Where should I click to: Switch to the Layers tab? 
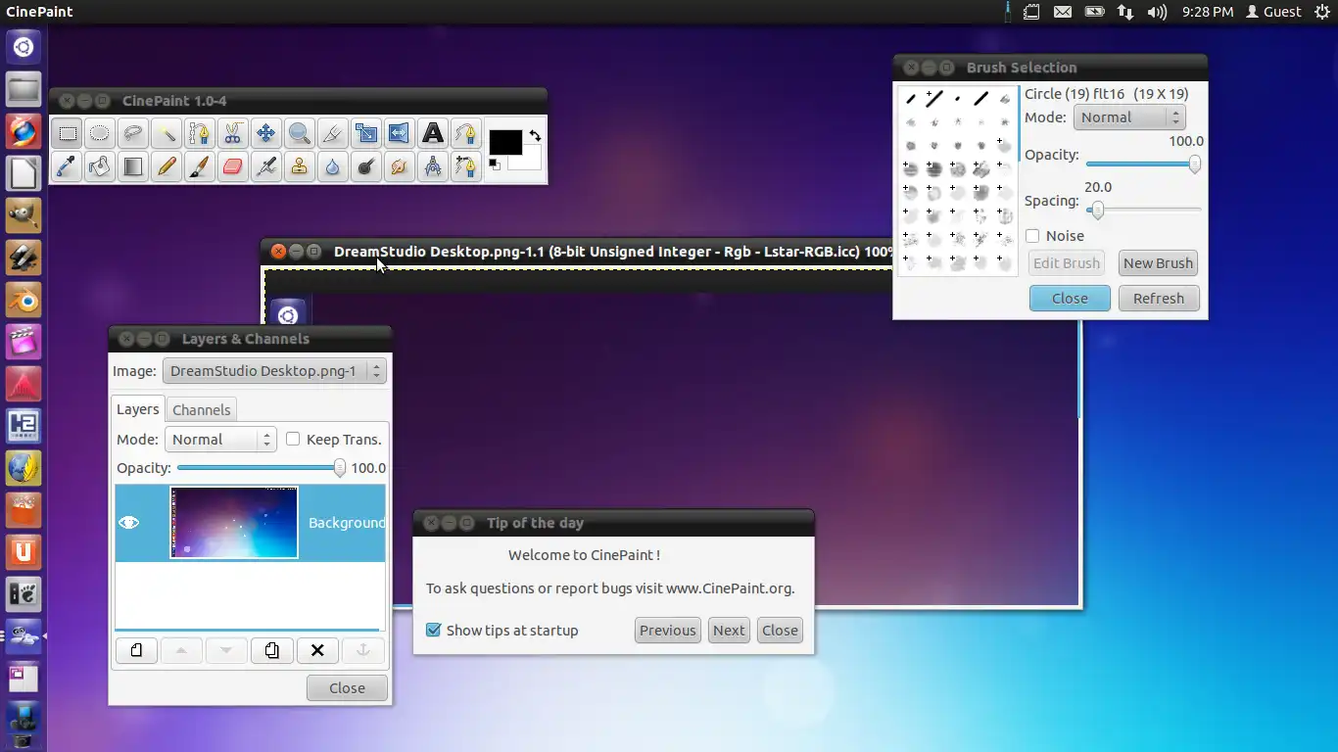coord(137,409)
